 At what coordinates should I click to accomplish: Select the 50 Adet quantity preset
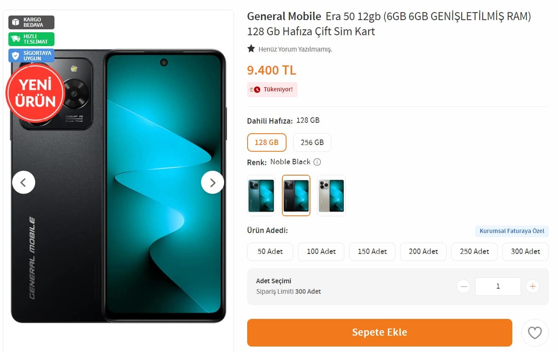[x=270, y=252]
